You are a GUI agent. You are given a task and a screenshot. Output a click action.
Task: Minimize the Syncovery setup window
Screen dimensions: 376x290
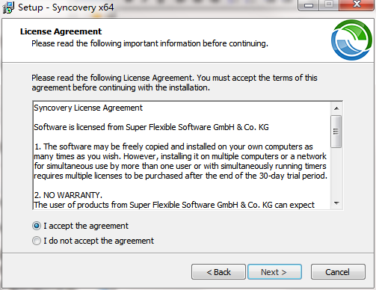pos(309,5)
